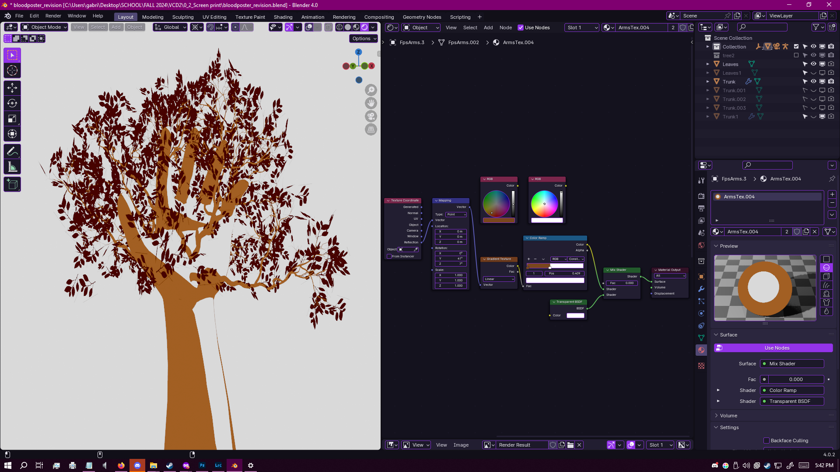The height and width of the screenshot is (472, 840).
Task: Select the Scale tool in viewport toolbar
Action: pyautogui.click(x=12, y=118)
